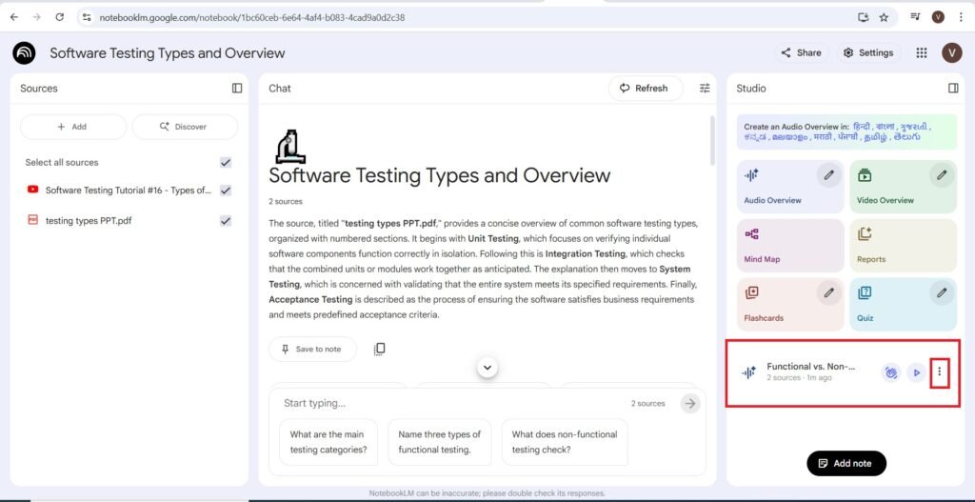This screenshot has width=975, height=502.
Task: Open chat configuration settings icon
Action: pyautogui.click(x=705, y=89)
